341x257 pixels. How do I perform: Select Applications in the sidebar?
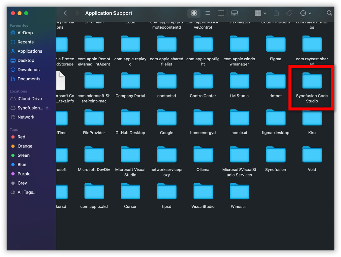point(30,51)
